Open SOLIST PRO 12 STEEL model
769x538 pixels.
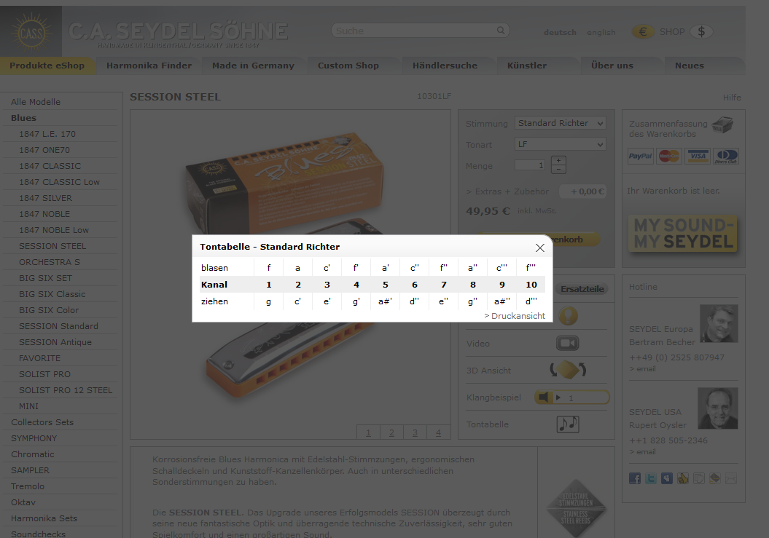[x=66, y=390]
